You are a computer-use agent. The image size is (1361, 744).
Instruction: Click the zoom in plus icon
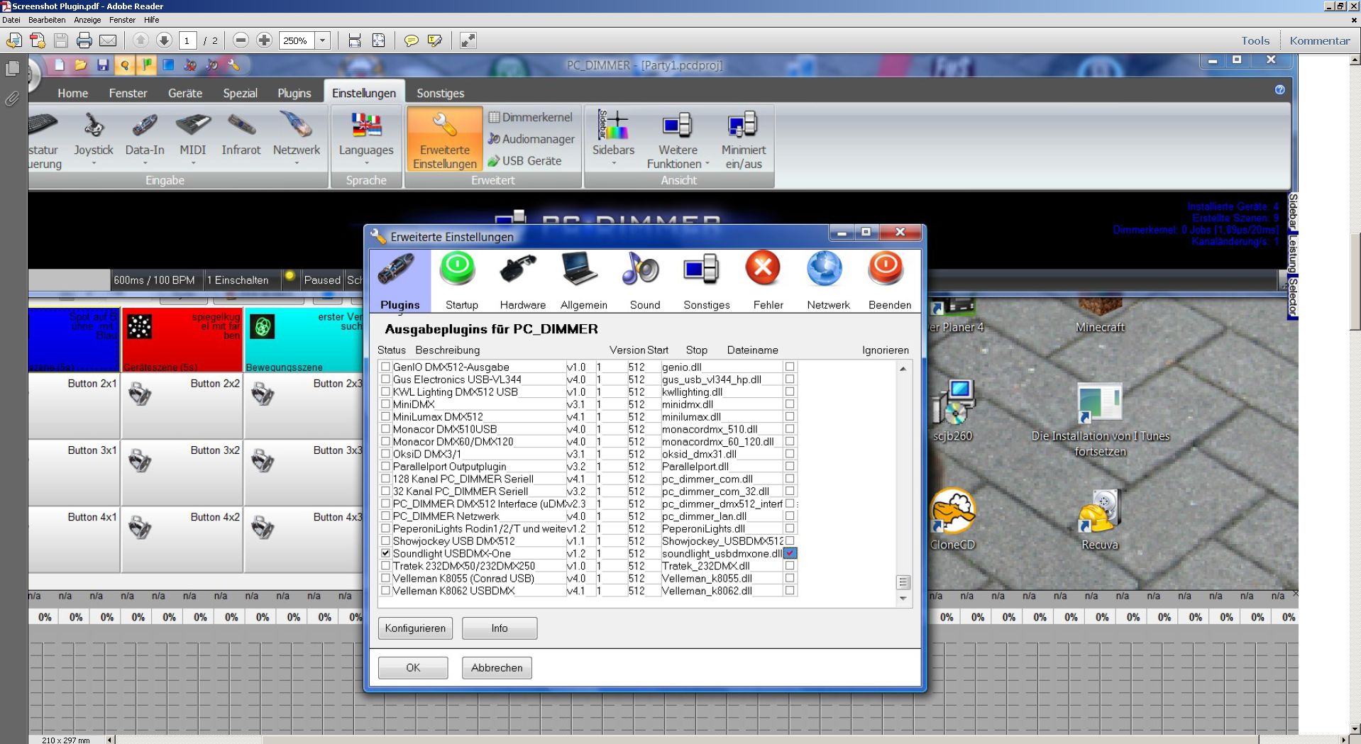[x=264, y=40]
